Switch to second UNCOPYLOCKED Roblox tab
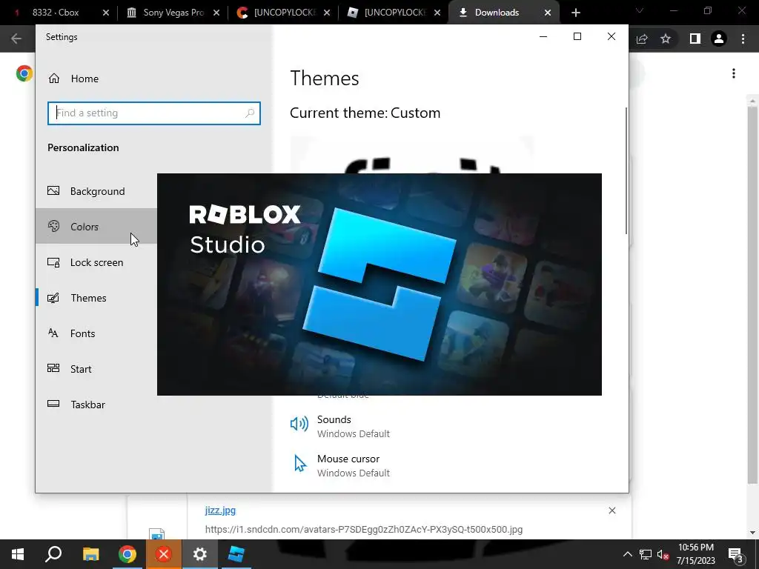 coord(394,13)
